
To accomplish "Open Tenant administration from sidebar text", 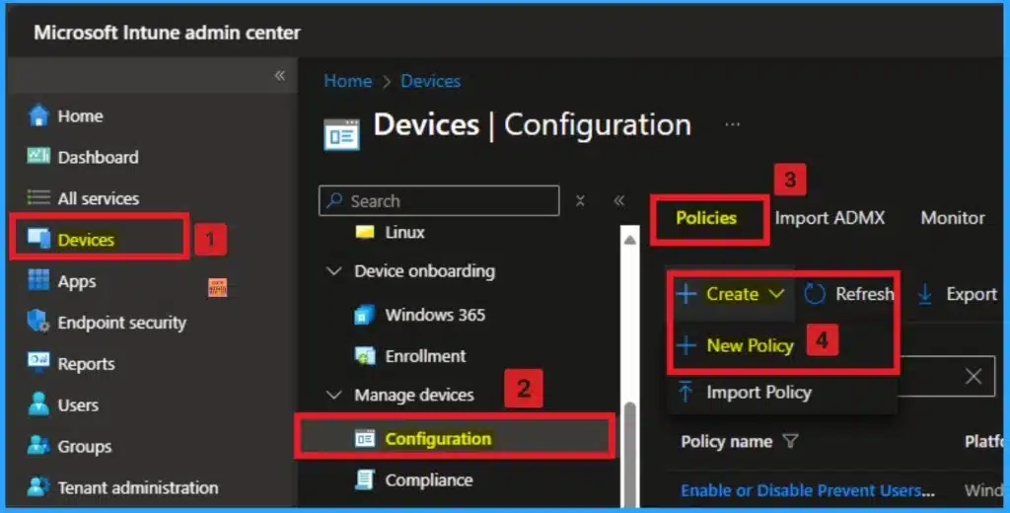I will pyautogui.click(x=138, y=487).
